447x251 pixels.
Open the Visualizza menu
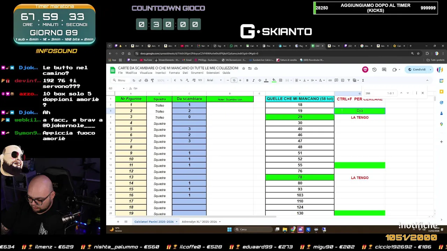[x=146, y=73]
